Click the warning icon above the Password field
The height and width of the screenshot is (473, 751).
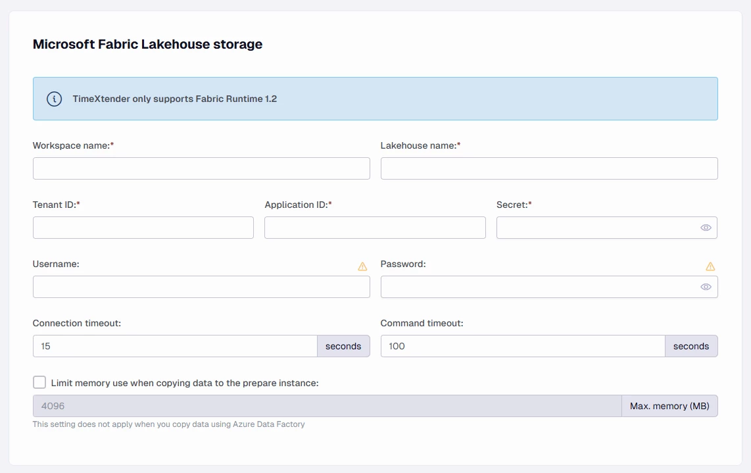[x=710, y=266]
